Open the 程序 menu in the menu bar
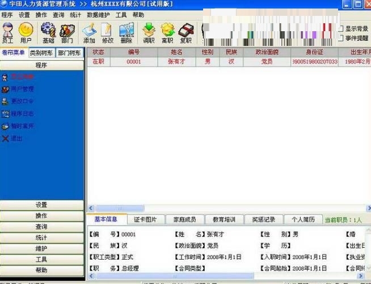Screen dimensions: 371x284 (7, 15)
